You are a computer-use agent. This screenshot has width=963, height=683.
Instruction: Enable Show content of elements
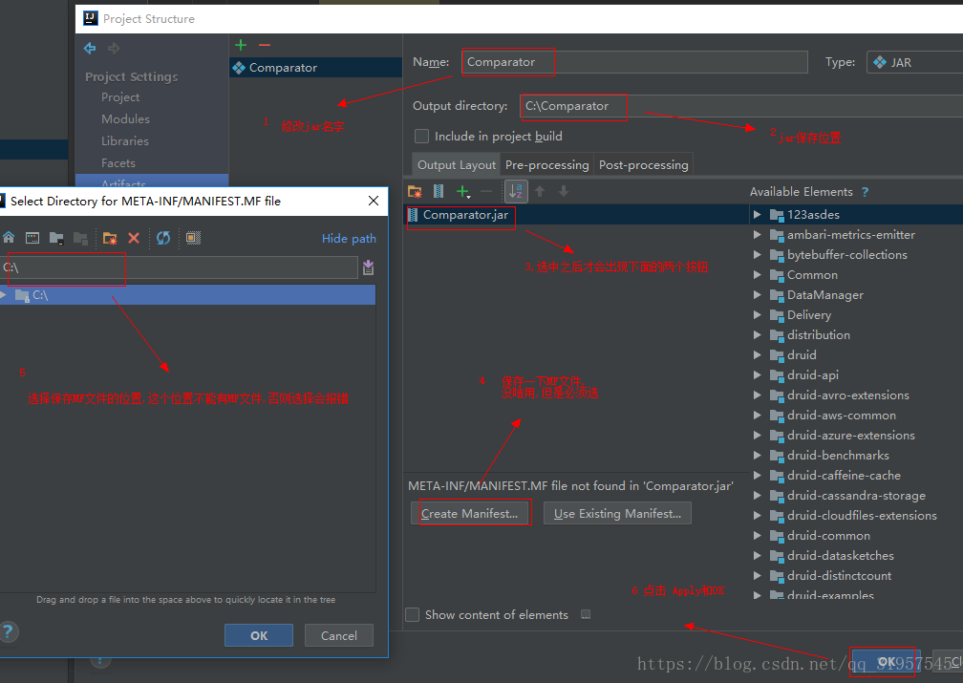coord(413,615)
